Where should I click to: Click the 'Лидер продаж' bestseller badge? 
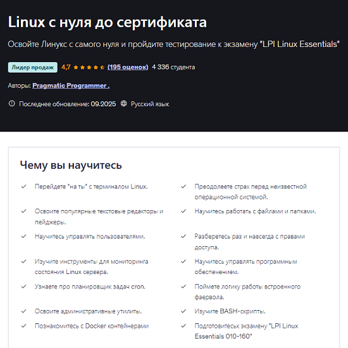(33, 67)
